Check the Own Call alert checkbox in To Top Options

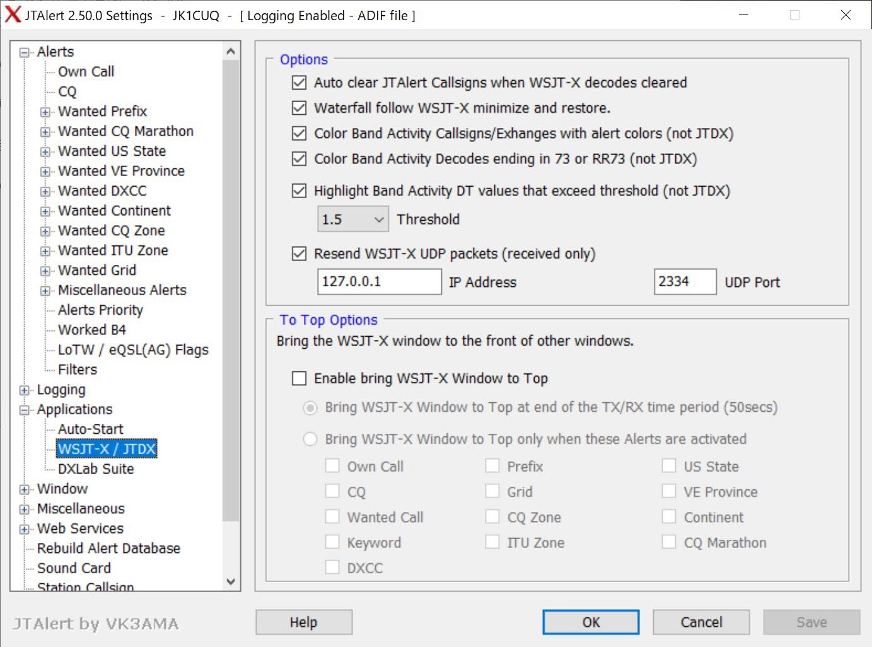tap(332, 466)
